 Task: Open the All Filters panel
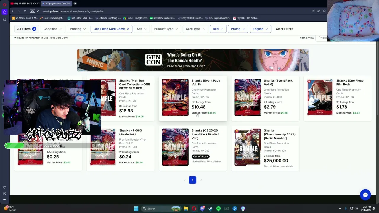[x=26, y=29]
